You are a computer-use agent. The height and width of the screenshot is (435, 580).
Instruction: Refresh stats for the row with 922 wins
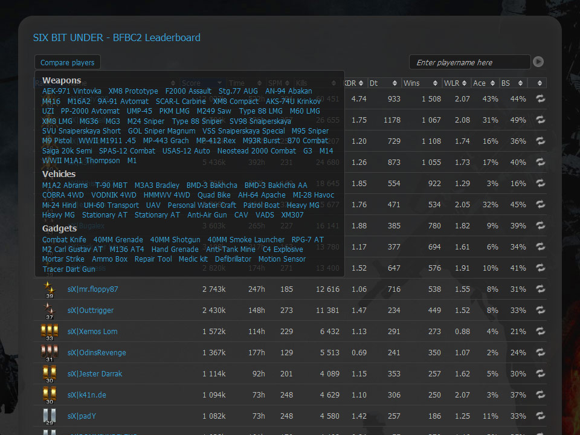pyautogui.click(x=540, y=183)
